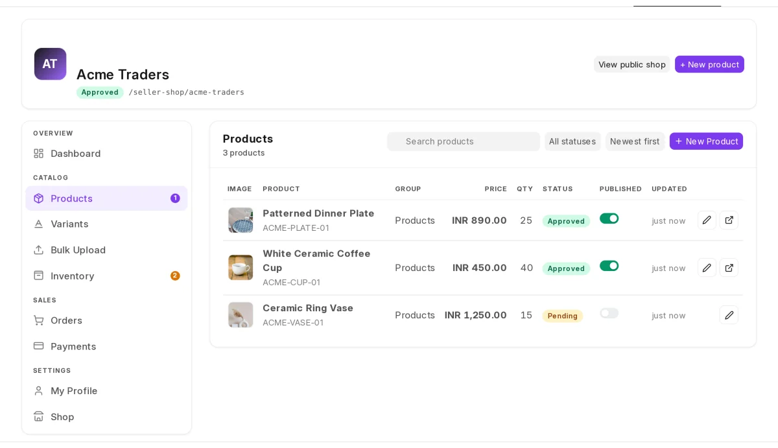
Task: Click the White Ceramic Coffee Cup name
Action: point(316,261)
